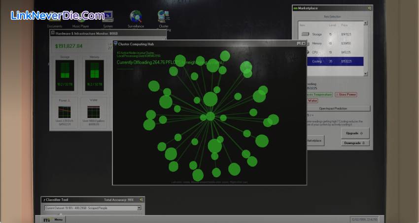Expand the Current Dataset dropdown
Image resolution: width=419 pixels, height=223 pixels.
pyautogui.click(x=139, y=208)
